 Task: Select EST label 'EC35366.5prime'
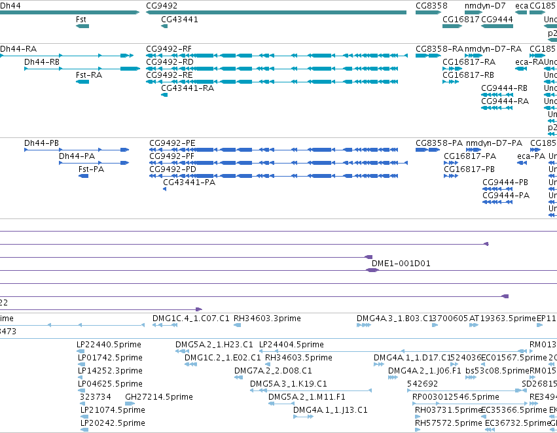514,410
